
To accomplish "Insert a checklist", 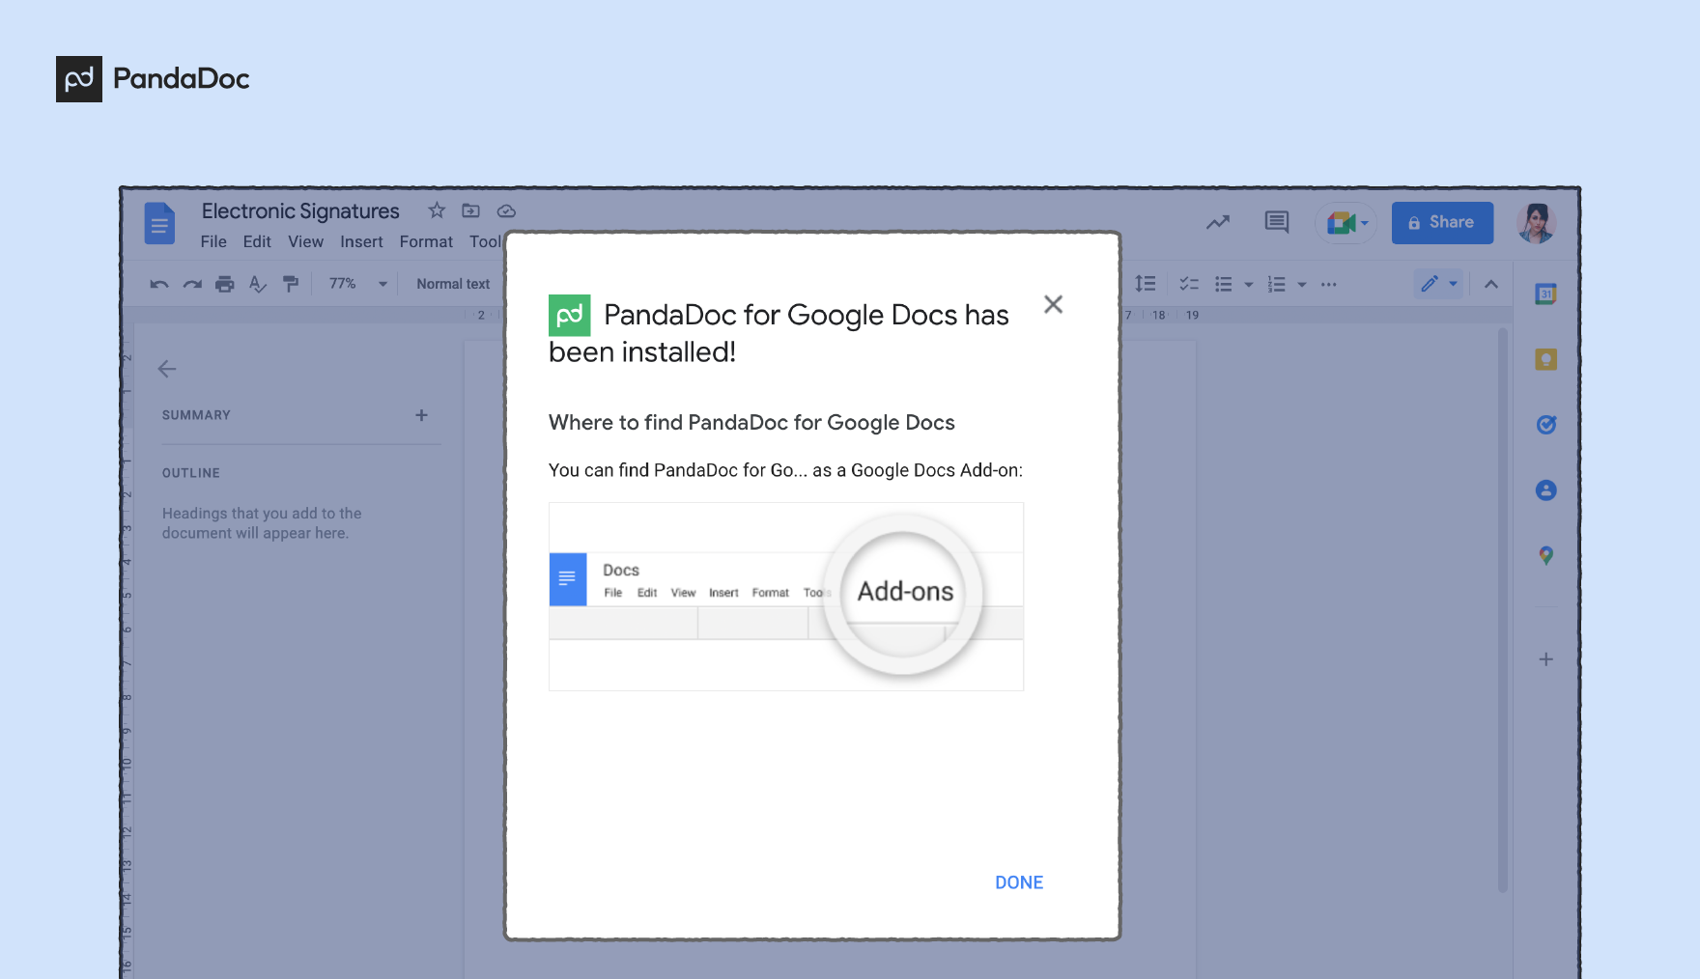I will click(x=1189, y=284).
